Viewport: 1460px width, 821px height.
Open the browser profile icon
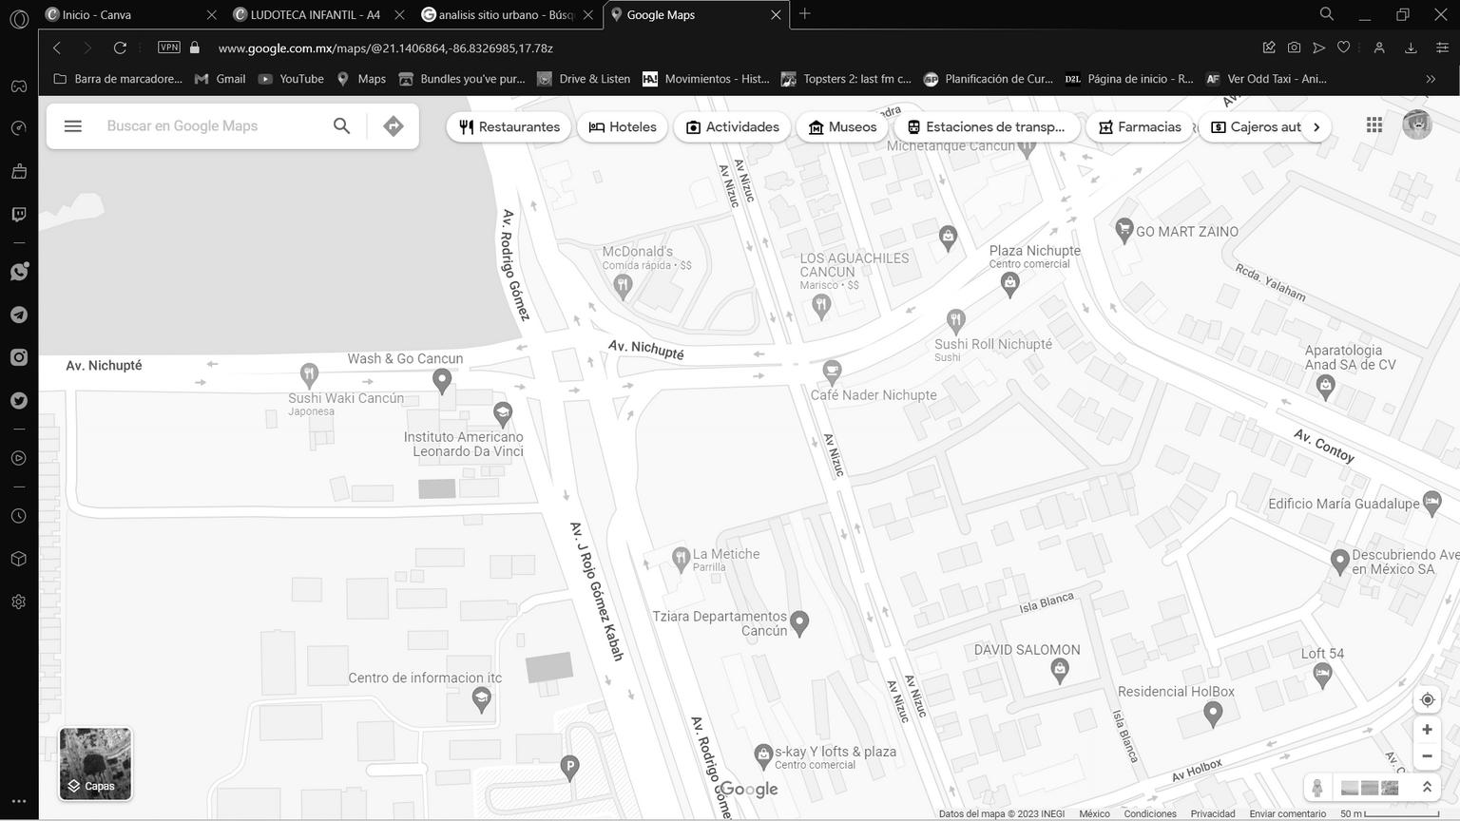1379,48
